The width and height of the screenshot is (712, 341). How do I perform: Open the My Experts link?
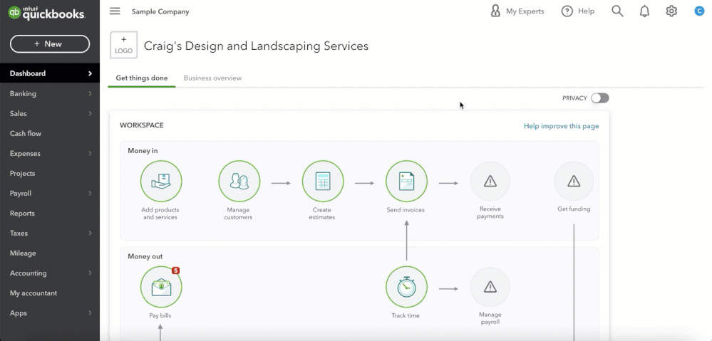click(517, 11)
